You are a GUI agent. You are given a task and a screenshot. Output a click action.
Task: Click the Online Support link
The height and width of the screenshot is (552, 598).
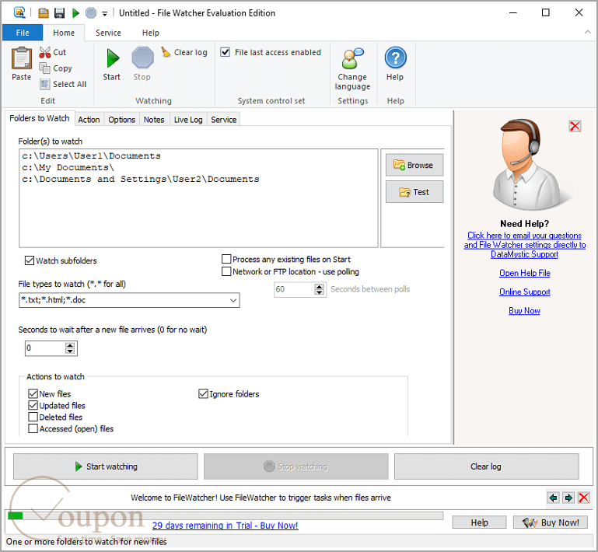click(x=525, y=292)
